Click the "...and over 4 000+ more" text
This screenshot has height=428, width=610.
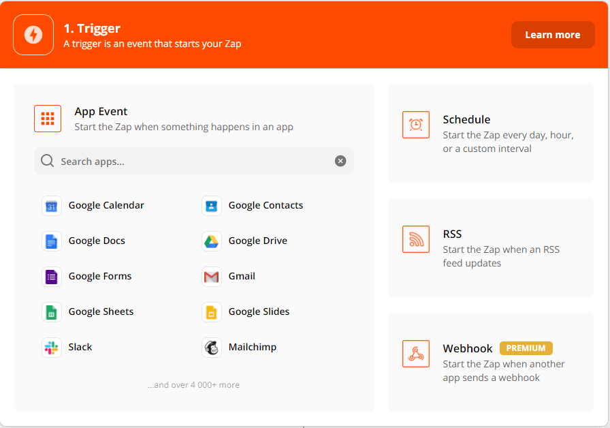coord(194,385)
